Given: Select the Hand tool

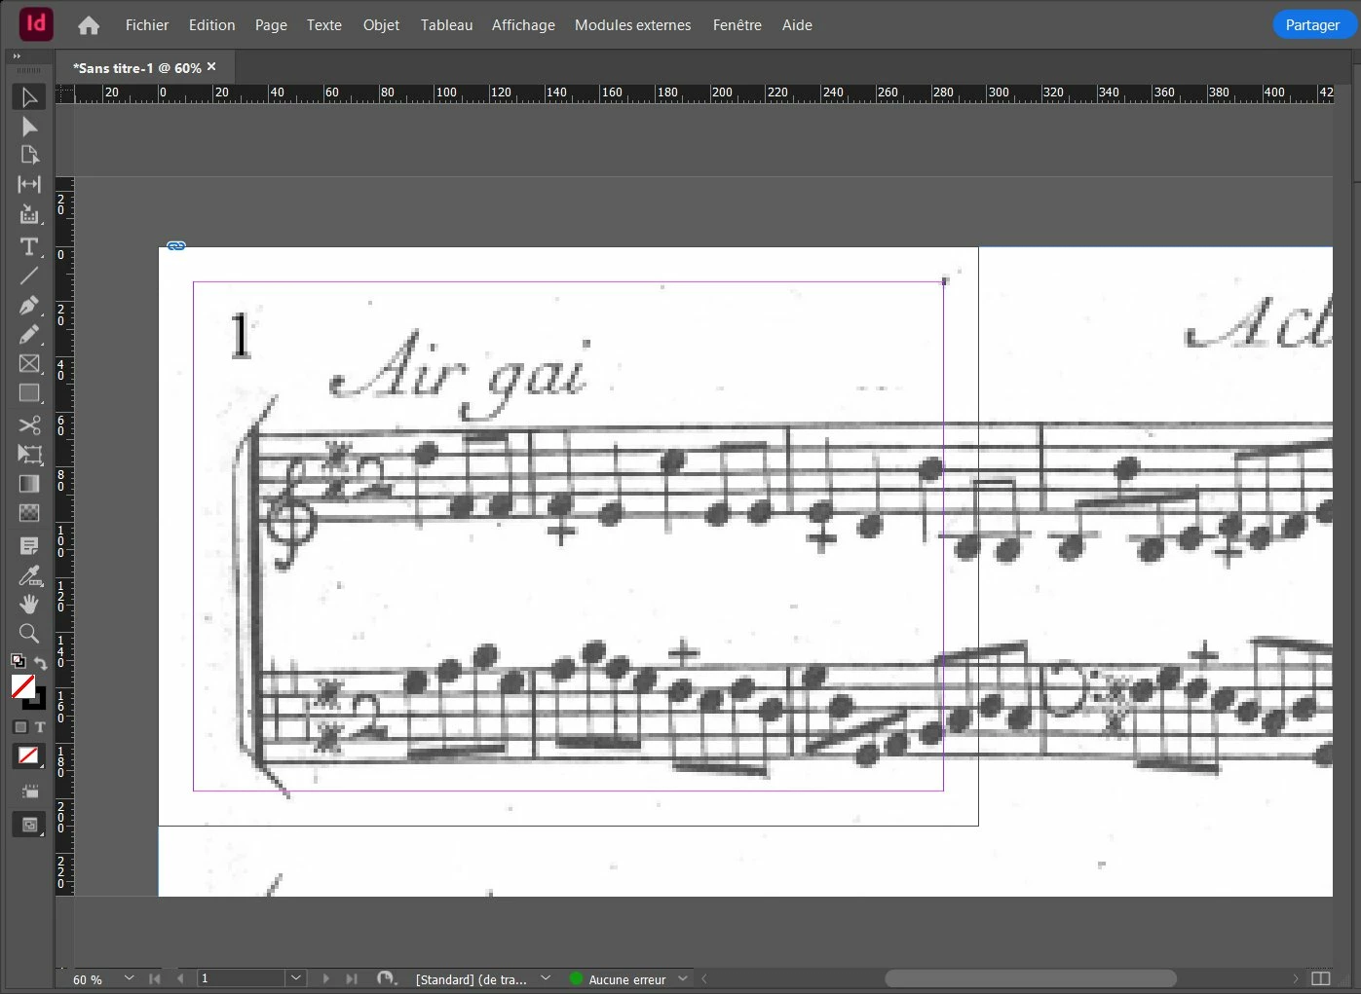Looking at the screenshot, I should click(x=29, y=604).
